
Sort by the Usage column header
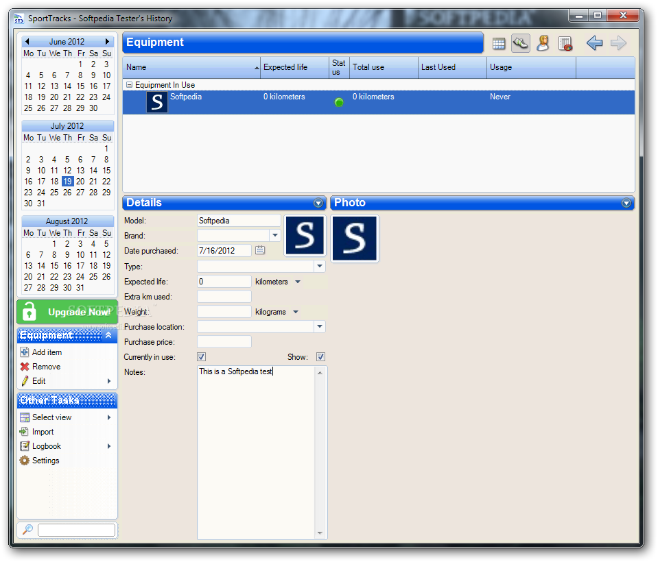531,67
